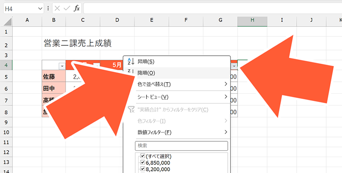Click the three-dot handle beside name box
Screen dimensions: 342x173
(x=48, y=9)
